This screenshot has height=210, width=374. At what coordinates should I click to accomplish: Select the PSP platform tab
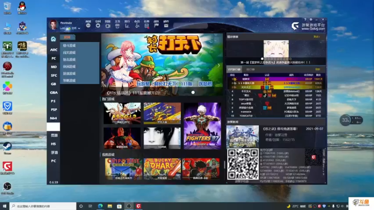pyautogui.click(x=53, y=110)
